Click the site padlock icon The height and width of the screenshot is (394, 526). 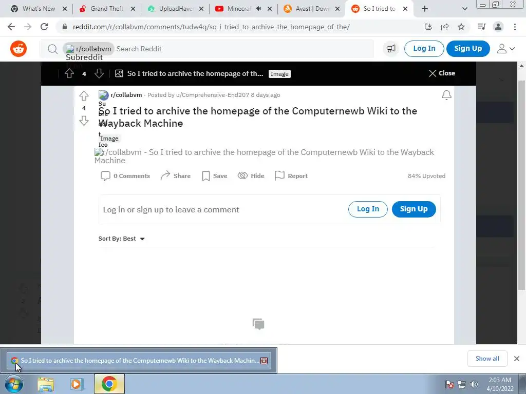(65, 27)
